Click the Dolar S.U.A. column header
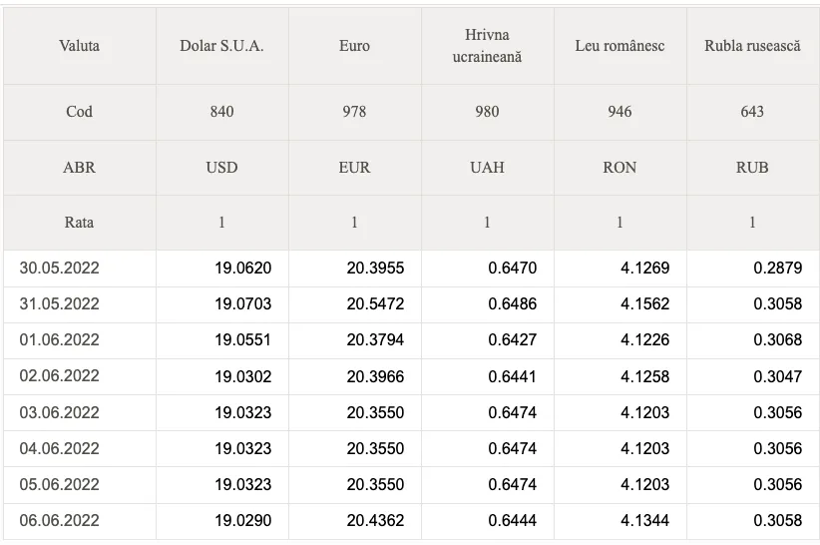The width and height of the screenshot is (820, 545). (x=221, y=46)
